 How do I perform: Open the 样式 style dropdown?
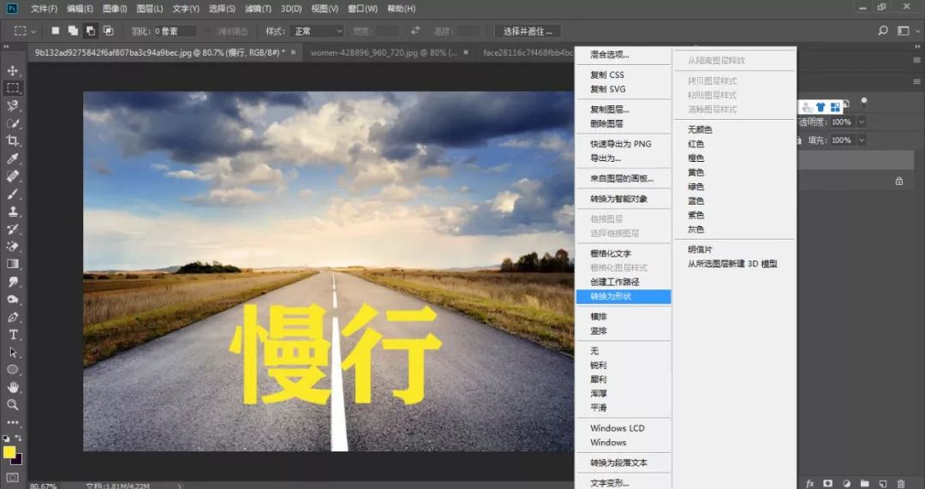point(318,31)
